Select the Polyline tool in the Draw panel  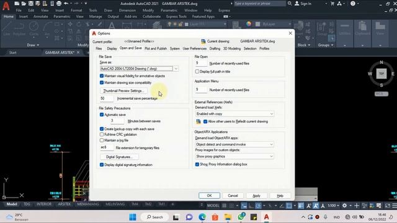coord(19,29)
